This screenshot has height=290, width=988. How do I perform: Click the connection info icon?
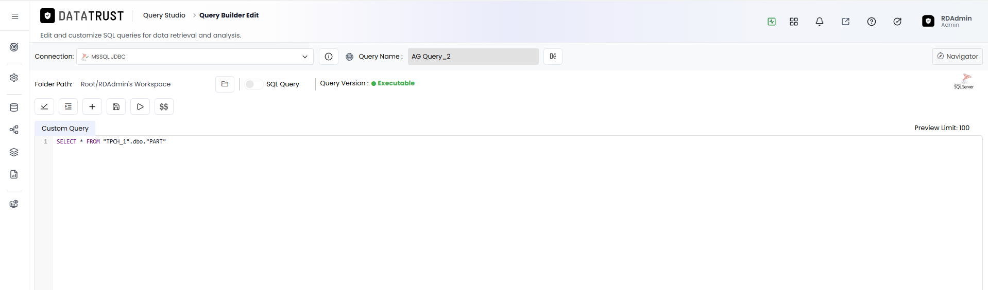[x=329, y=57]
